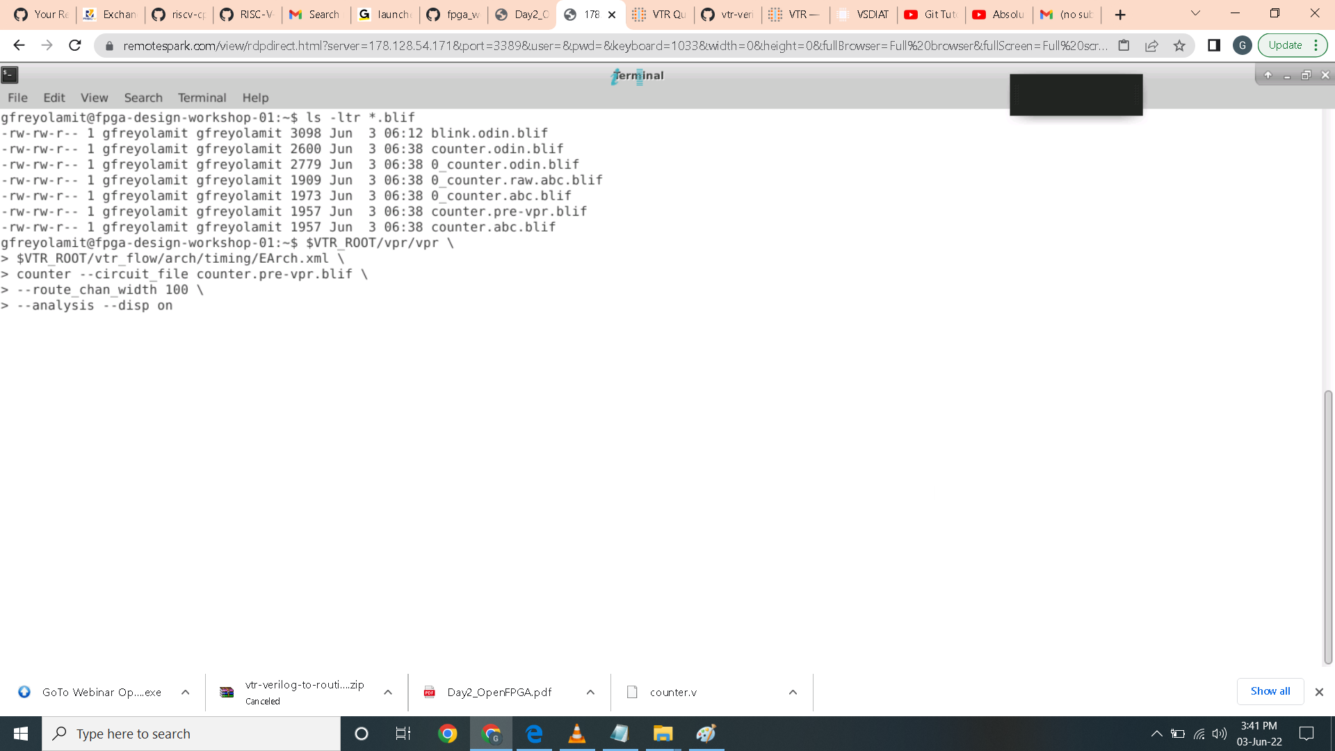The height and width of the screenshot is (751, 1335).
Task: Open File Explorer from taskbar
Action: point(663,734)
